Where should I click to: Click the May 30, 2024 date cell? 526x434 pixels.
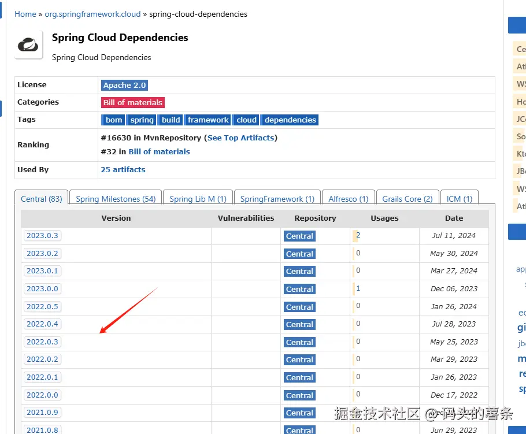pos(454,254)
